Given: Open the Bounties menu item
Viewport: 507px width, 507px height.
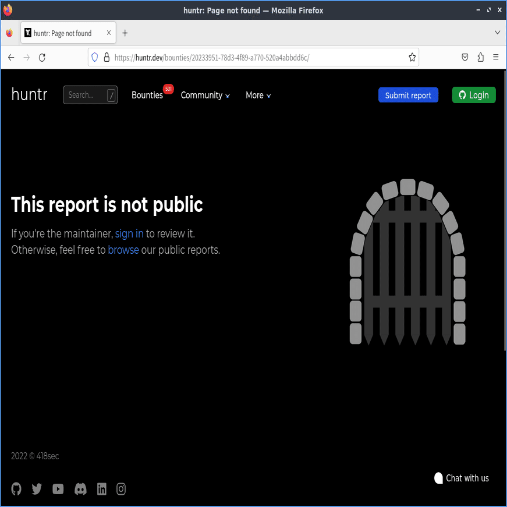Looking at the screenshot, I should (147, 95).
